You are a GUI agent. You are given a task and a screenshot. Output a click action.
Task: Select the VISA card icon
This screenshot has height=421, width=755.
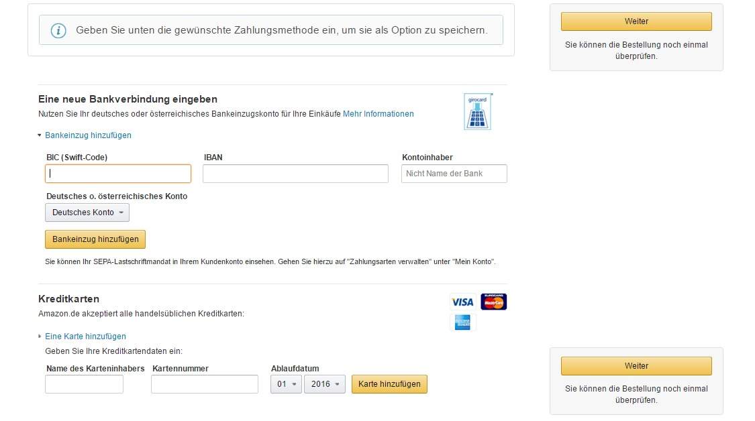462,301
